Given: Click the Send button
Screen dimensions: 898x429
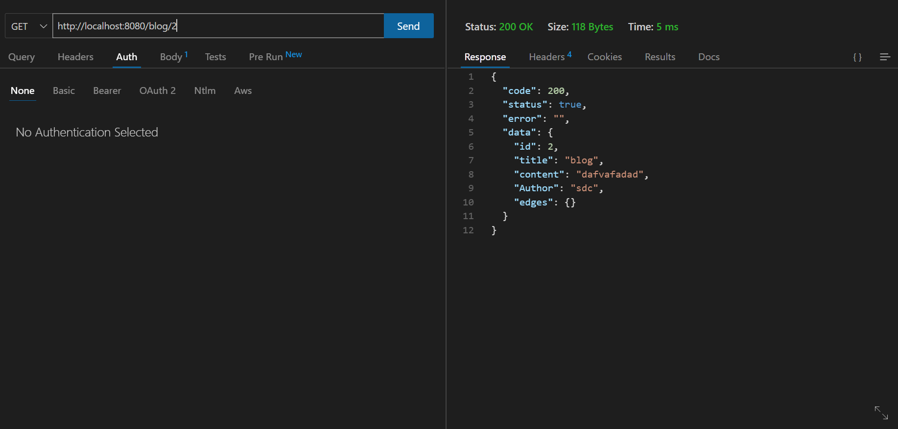Looking at the screenshot, I should pyautogui.click(x=408, y=26).
